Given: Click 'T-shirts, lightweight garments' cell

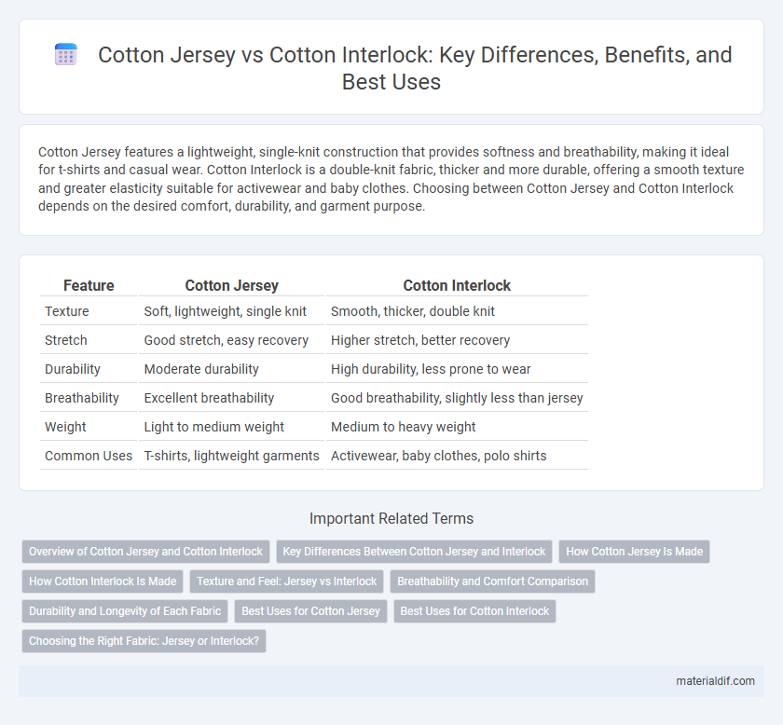Looking at the screenshot, I should click(232, 456).
